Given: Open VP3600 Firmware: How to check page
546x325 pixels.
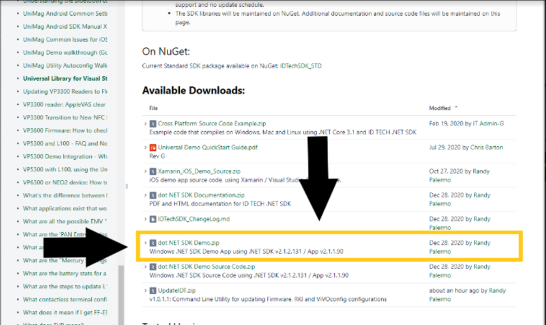Looking at the screenshot, I should click(x=65, y=131).
